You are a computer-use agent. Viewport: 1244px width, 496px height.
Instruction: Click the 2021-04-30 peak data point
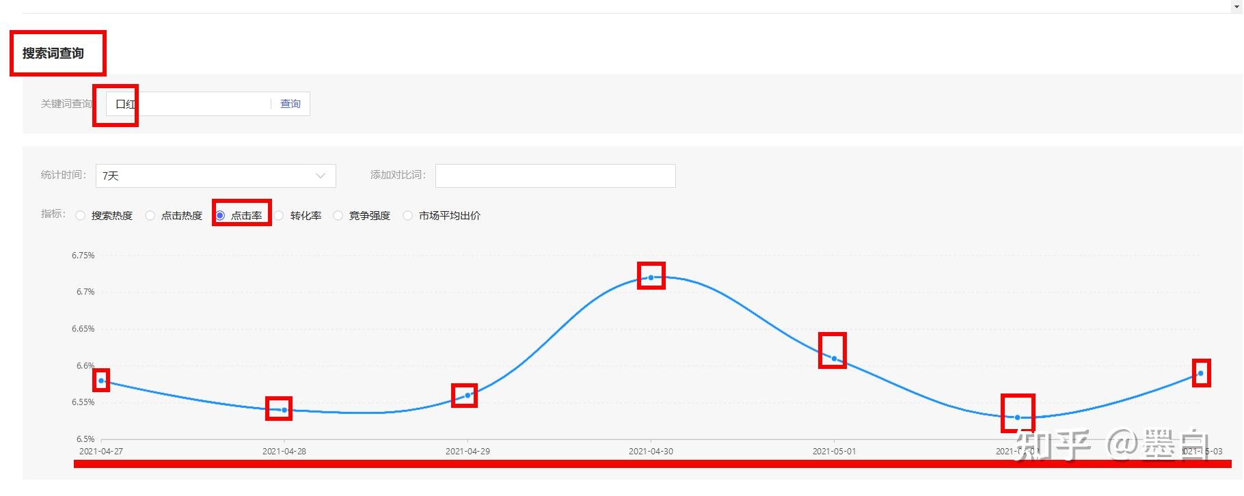(x=651, y=277)
